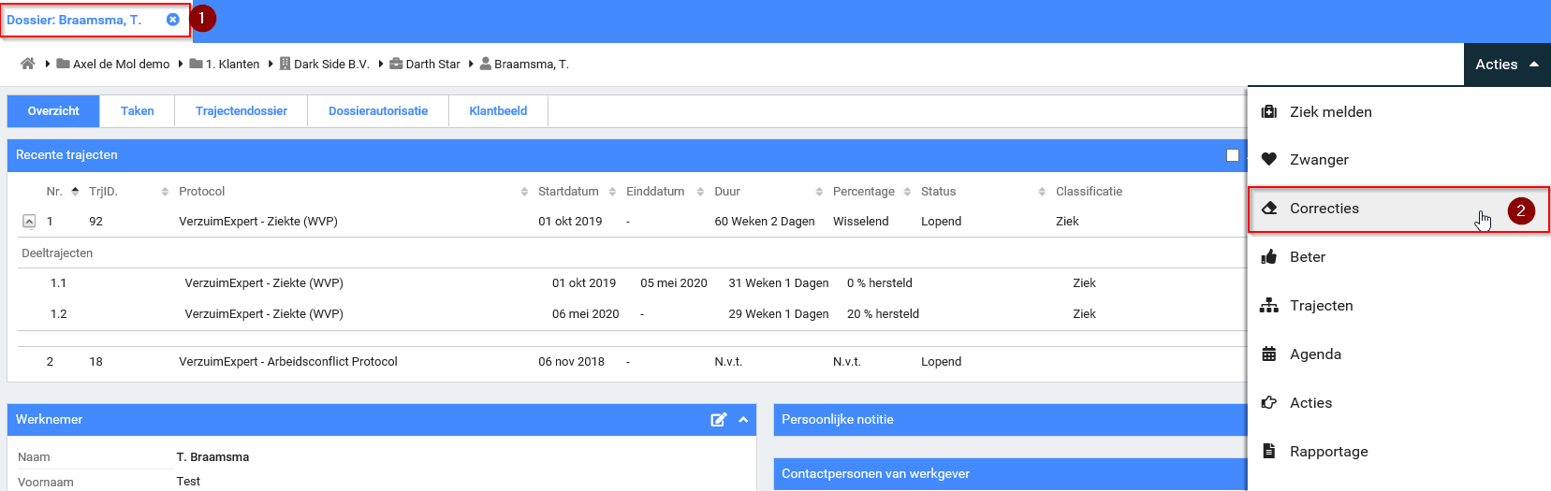Open the Agenda calendar item
Screen dimensions: 1551x491
(x=1314, y=354)
